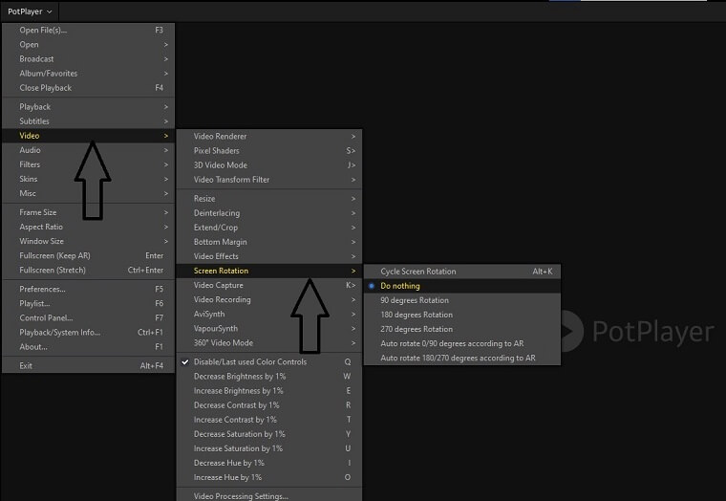726x501 pixels.
Task: Open Video Processing Settings...
Action: click(x=269, y=495)
